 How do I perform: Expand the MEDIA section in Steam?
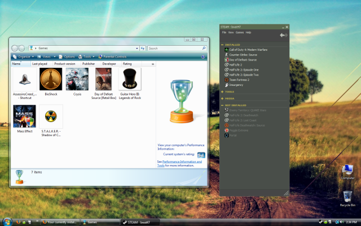222,98
